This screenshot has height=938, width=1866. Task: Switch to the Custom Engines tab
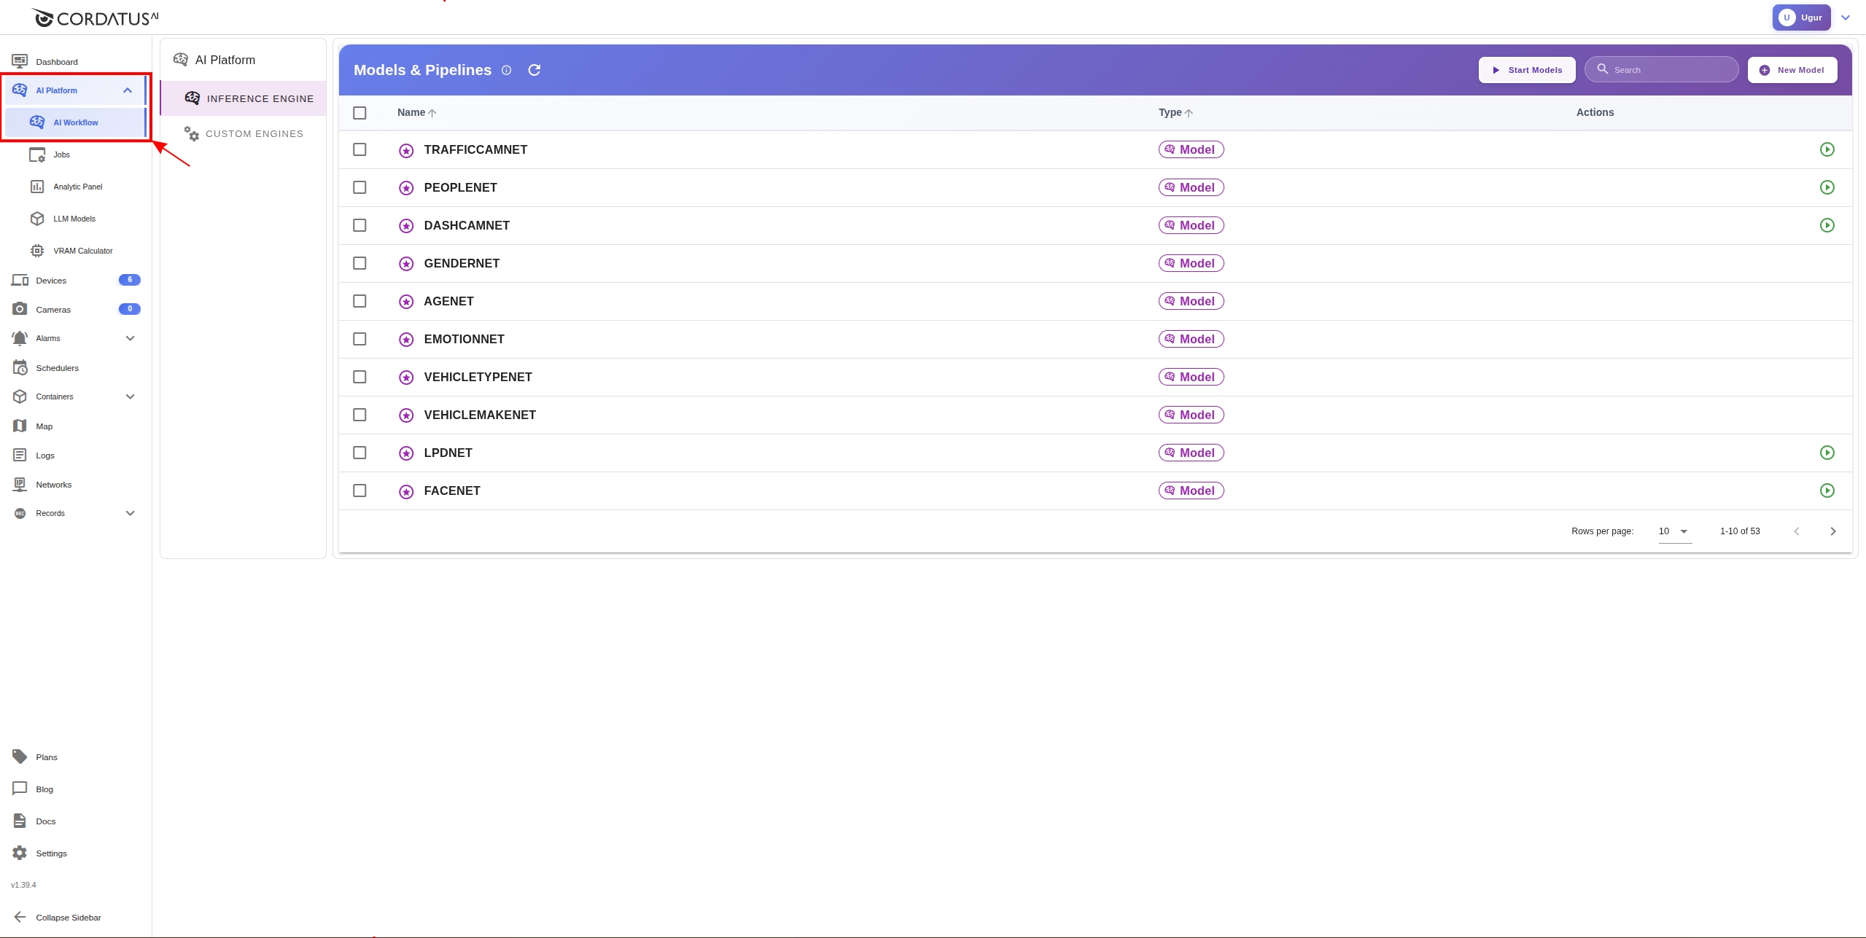click(253, 134)
